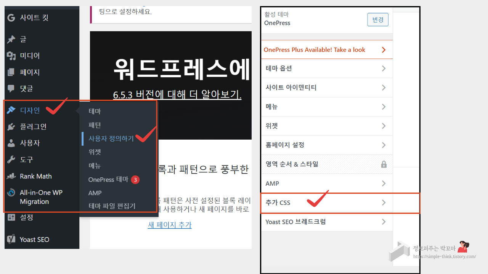Expand the customizer 위젯 chevron

[384, 126]
